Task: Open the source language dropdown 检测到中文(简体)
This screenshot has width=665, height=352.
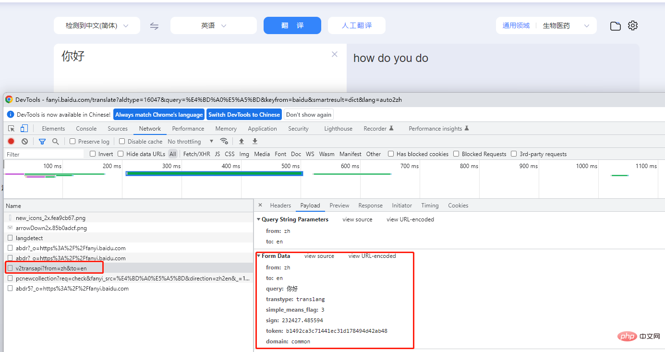Action: [97, 25]
